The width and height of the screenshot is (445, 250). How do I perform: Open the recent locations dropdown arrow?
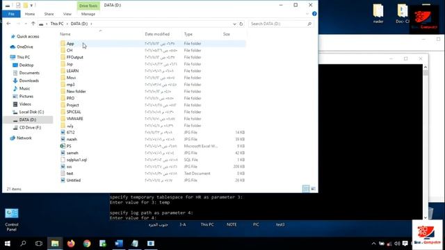tap(26, 24)
